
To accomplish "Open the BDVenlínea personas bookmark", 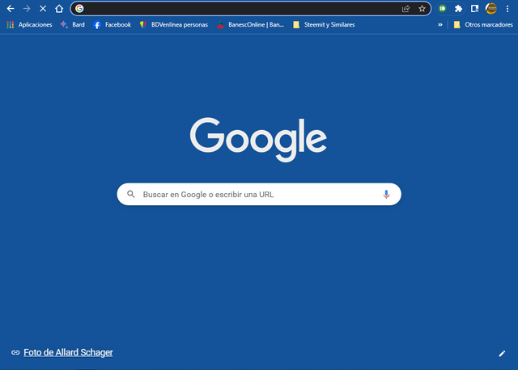I will (174, 25).
